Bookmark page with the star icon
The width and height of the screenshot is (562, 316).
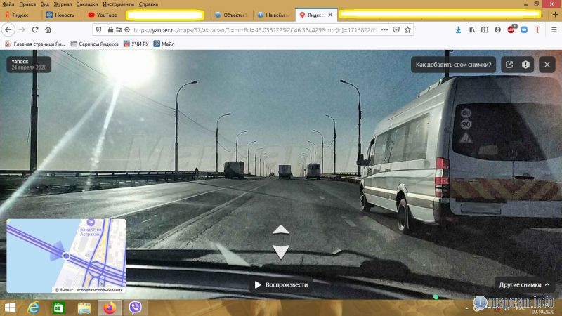pyautogui.click(x=408, y=29)
